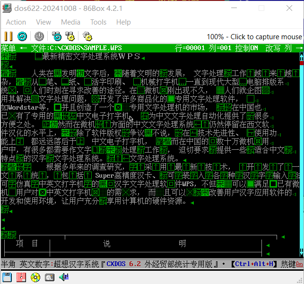Screen dimensions: 304x284
Task: Click the table header cell 说
Action: coord(107,243)
